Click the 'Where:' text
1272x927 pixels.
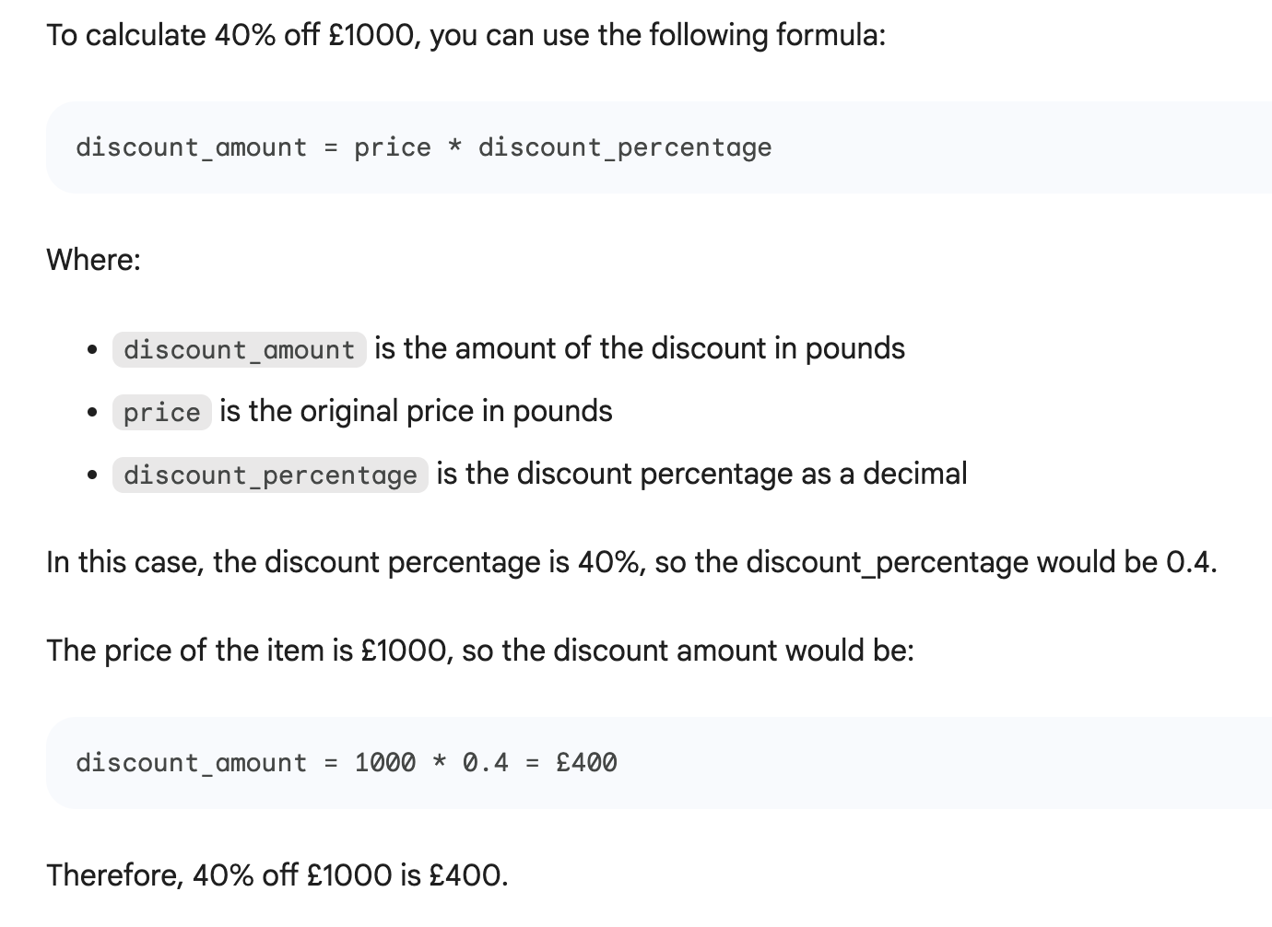(x=93, y=260)
